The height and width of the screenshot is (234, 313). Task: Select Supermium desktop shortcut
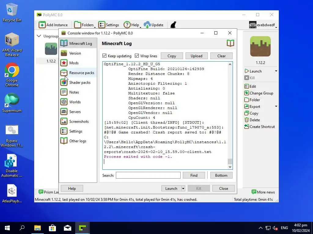tap(12, 103)
